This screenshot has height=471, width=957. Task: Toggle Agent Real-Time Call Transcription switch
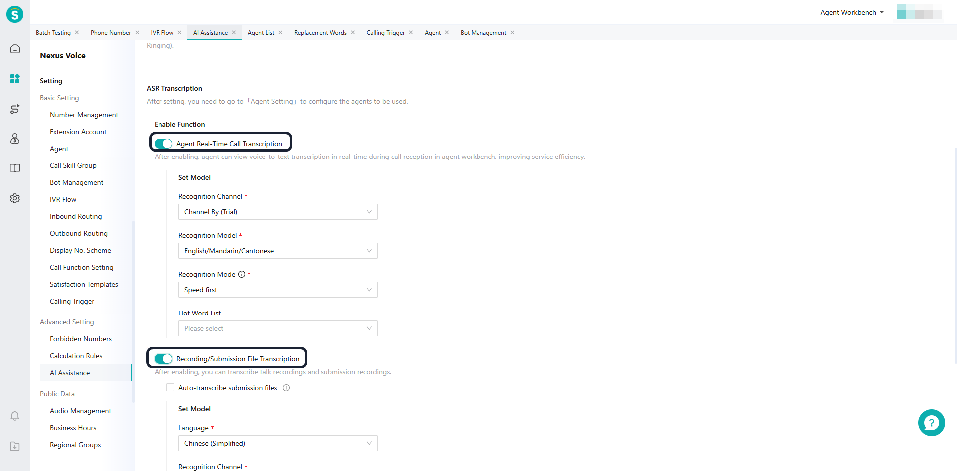[x=163, y=144]
